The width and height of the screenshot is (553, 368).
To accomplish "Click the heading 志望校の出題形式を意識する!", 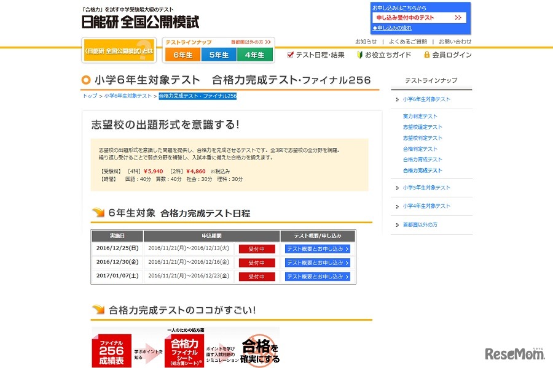I will (x=165, y=125).
